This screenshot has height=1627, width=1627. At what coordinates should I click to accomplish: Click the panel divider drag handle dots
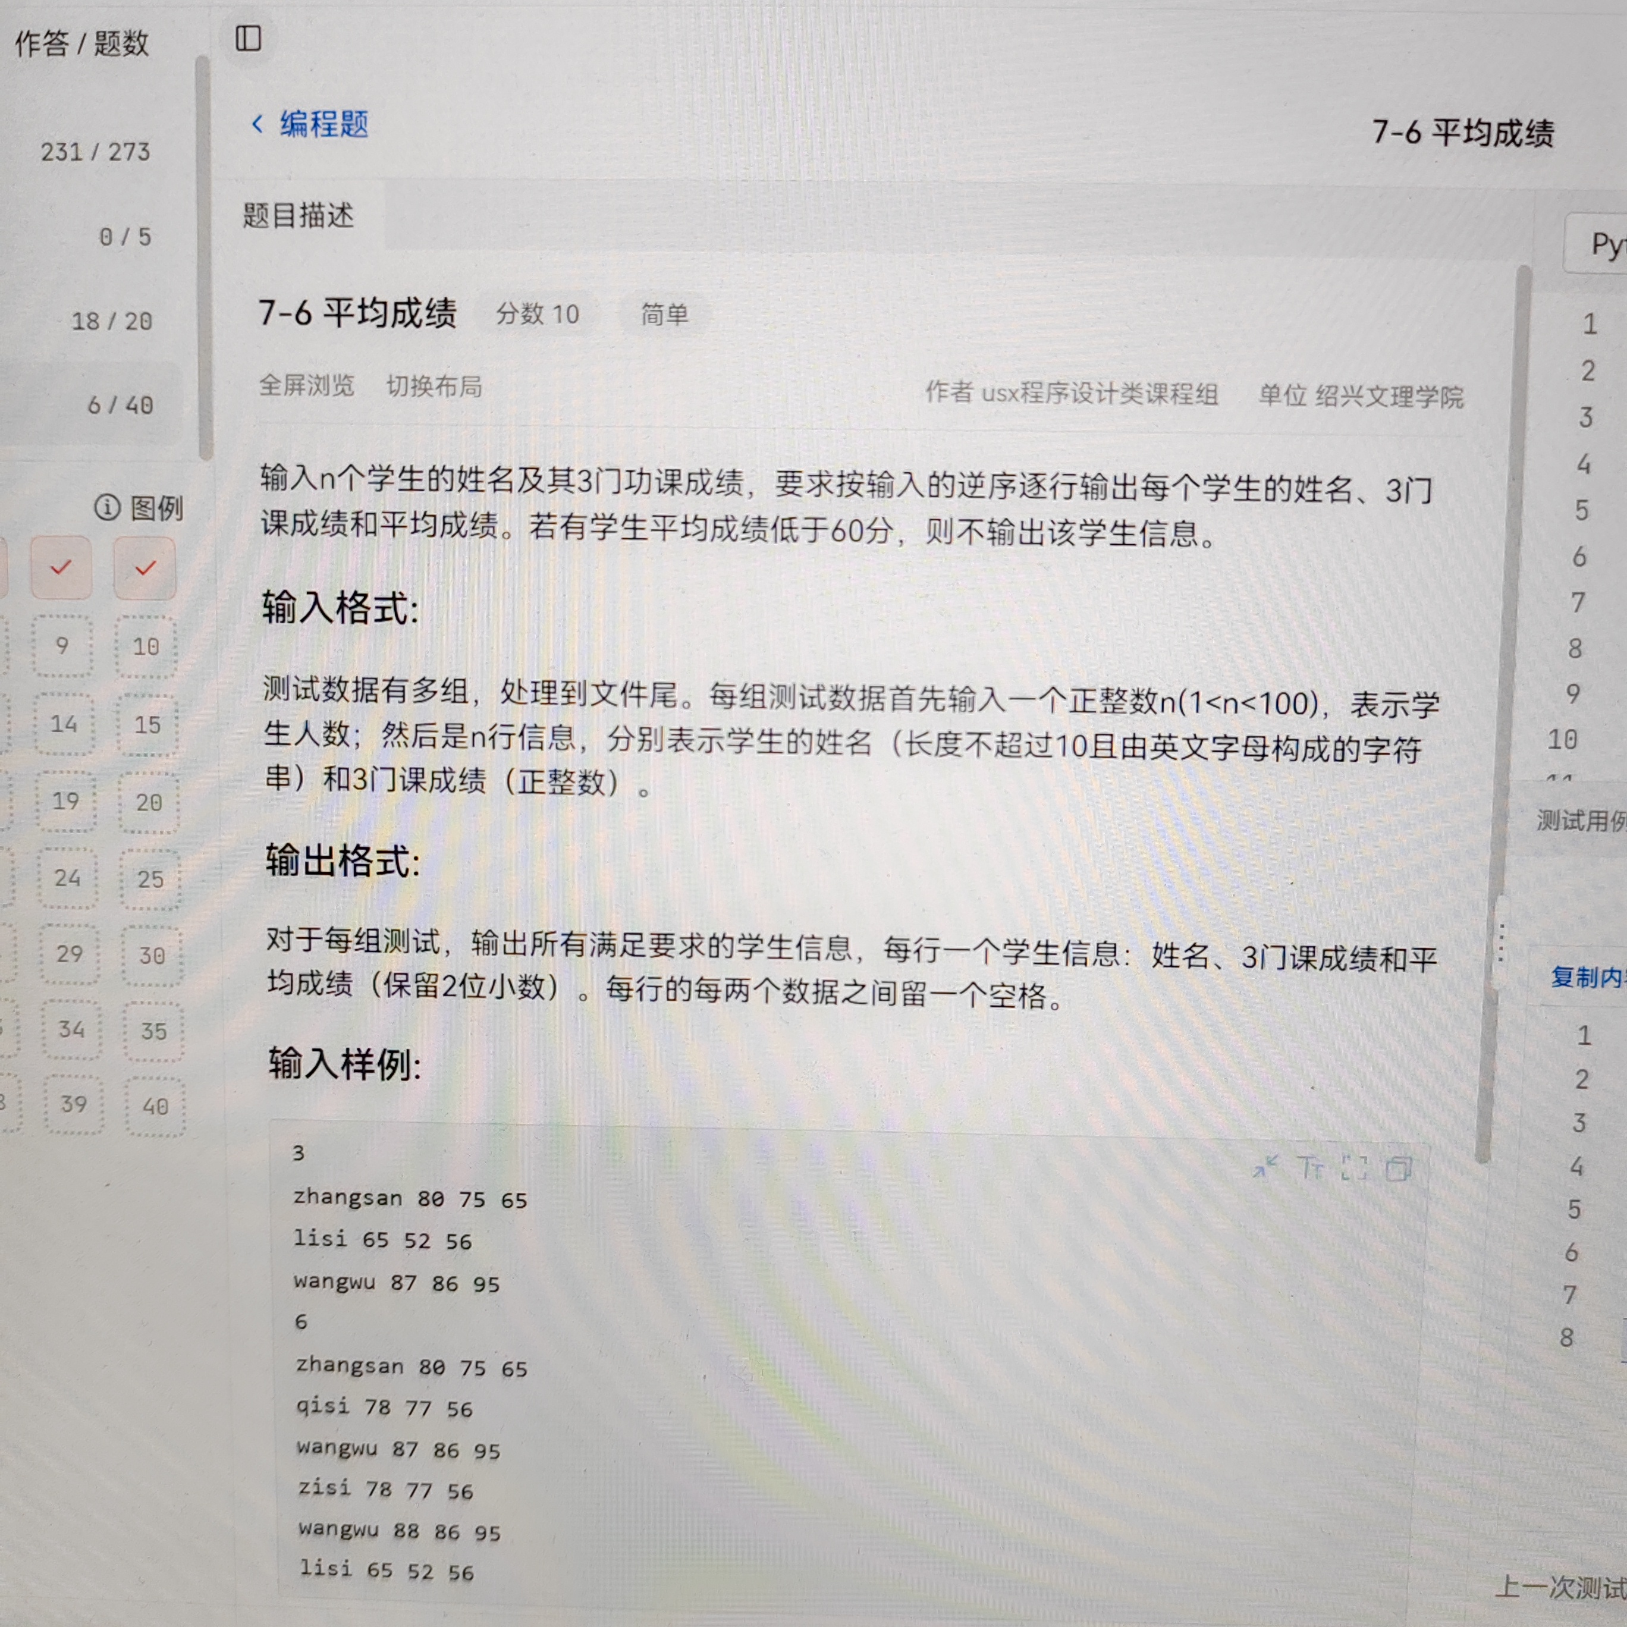coord(1502,943)
